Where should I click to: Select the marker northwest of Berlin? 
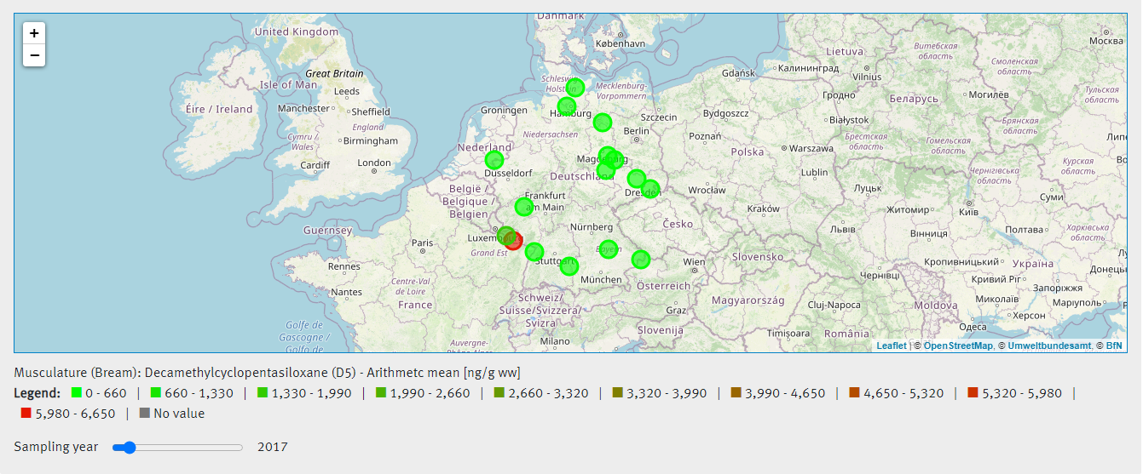[x=603, y=123]
